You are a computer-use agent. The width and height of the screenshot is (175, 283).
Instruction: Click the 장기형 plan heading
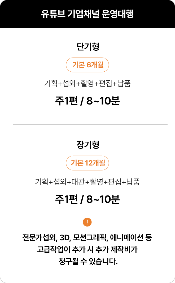pos(88,145)
